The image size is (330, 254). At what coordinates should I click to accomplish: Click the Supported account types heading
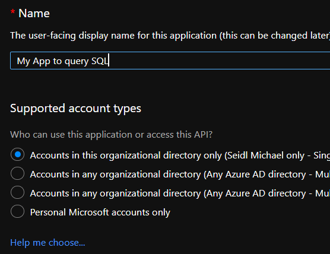click(x=75, y=109)
